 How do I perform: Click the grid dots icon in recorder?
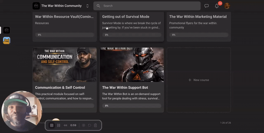[84, 125]
